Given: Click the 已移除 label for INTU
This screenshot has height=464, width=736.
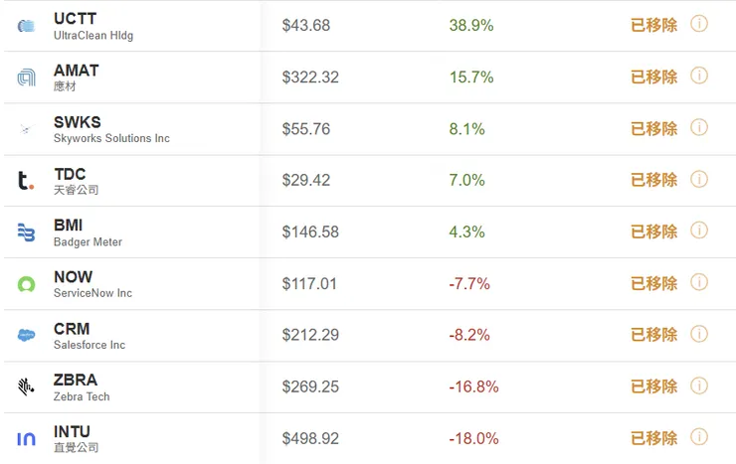Looking at the screenshot, I should pos(653,438).
